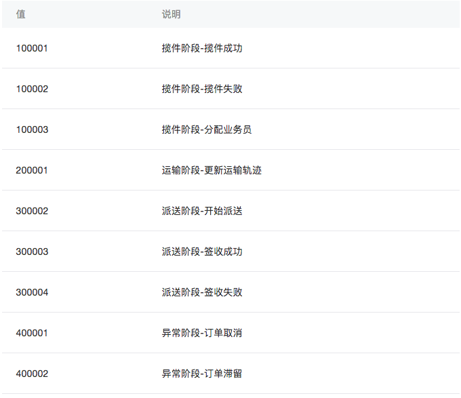
Task: Select value cell 300003
Action: point(32,252)
